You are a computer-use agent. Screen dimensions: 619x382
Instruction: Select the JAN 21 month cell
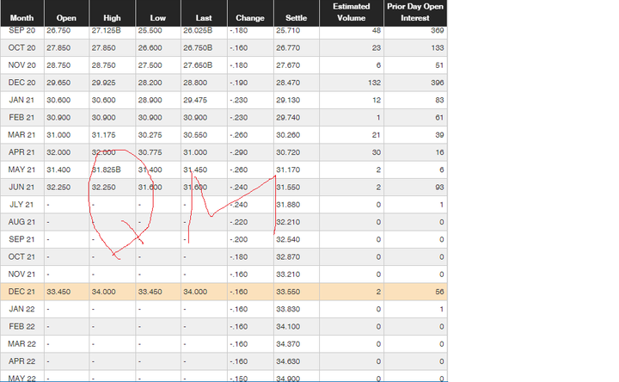click(x=21, y=100)
